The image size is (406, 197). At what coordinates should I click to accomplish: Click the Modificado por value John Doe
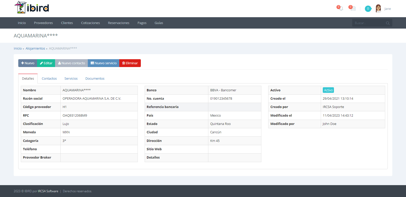tap(330, 124)
